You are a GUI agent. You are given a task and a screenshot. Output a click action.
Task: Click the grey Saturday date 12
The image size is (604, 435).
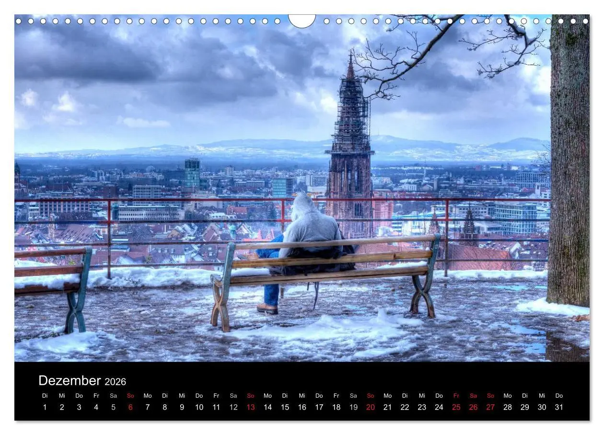pos(233,407)
